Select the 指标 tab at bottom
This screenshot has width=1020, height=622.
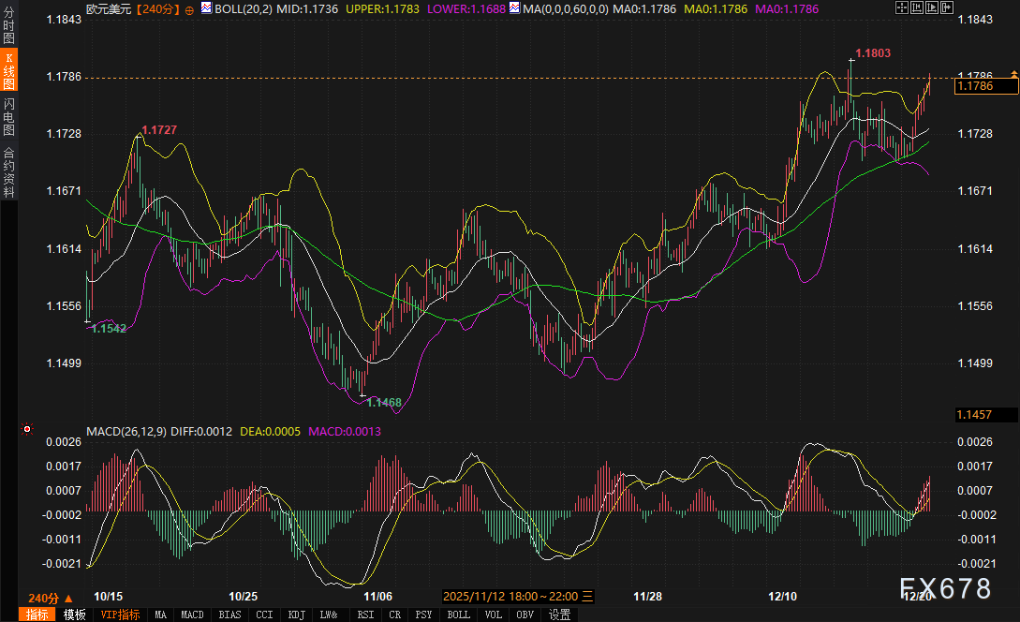37,615
